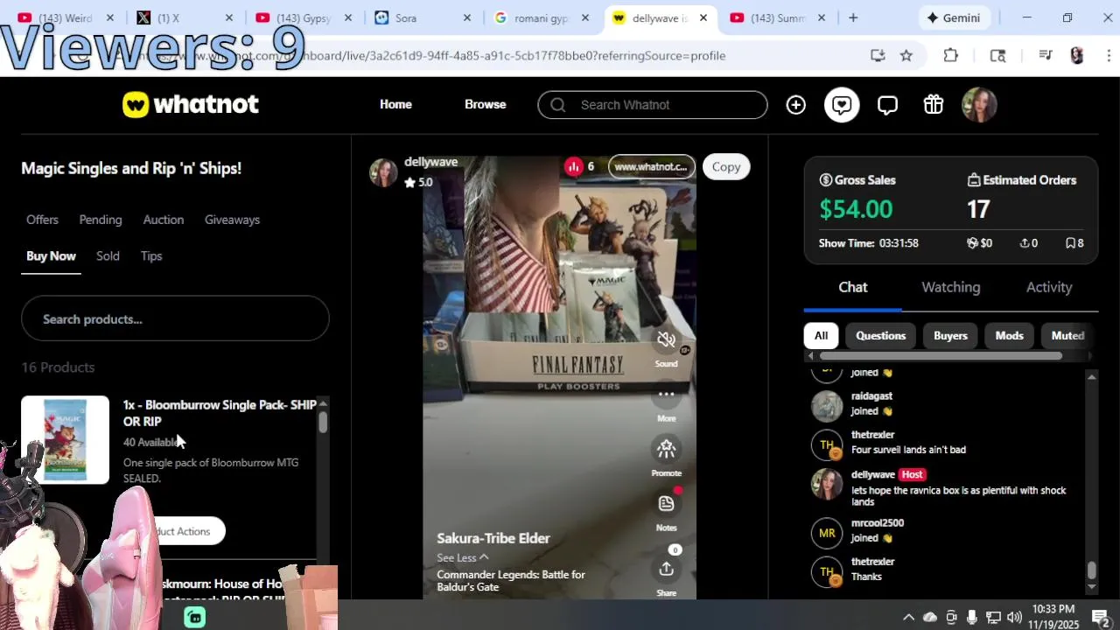Open a new browser tab with plus
1120x630 pixels.
pos(853,17)
